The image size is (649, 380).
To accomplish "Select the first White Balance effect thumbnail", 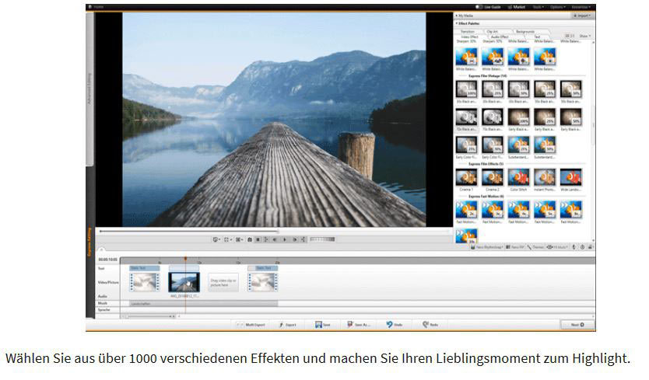I will pos(466,57).
